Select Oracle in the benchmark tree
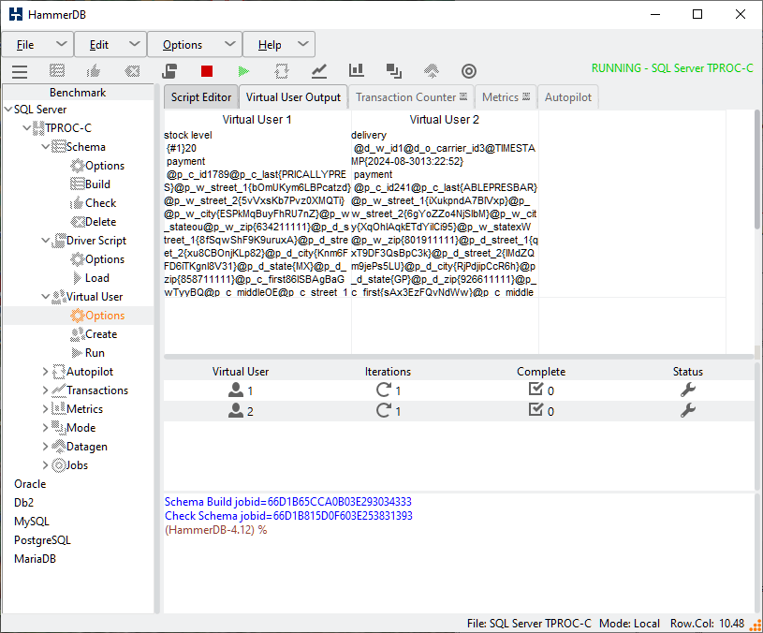Viewport: 763px width, 633px height. point(30,484)
